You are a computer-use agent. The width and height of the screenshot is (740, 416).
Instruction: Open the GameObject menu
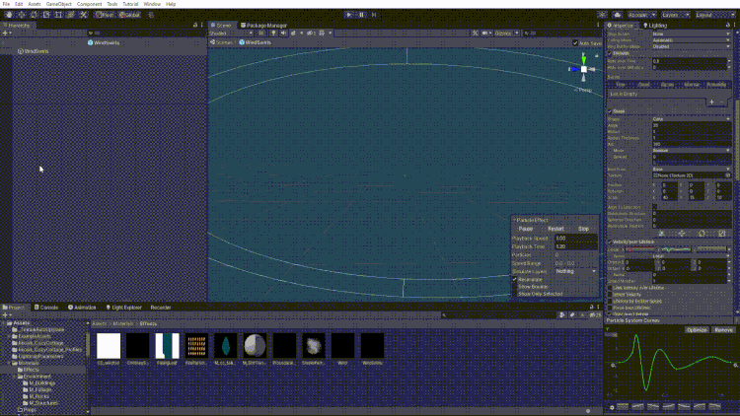59,4
